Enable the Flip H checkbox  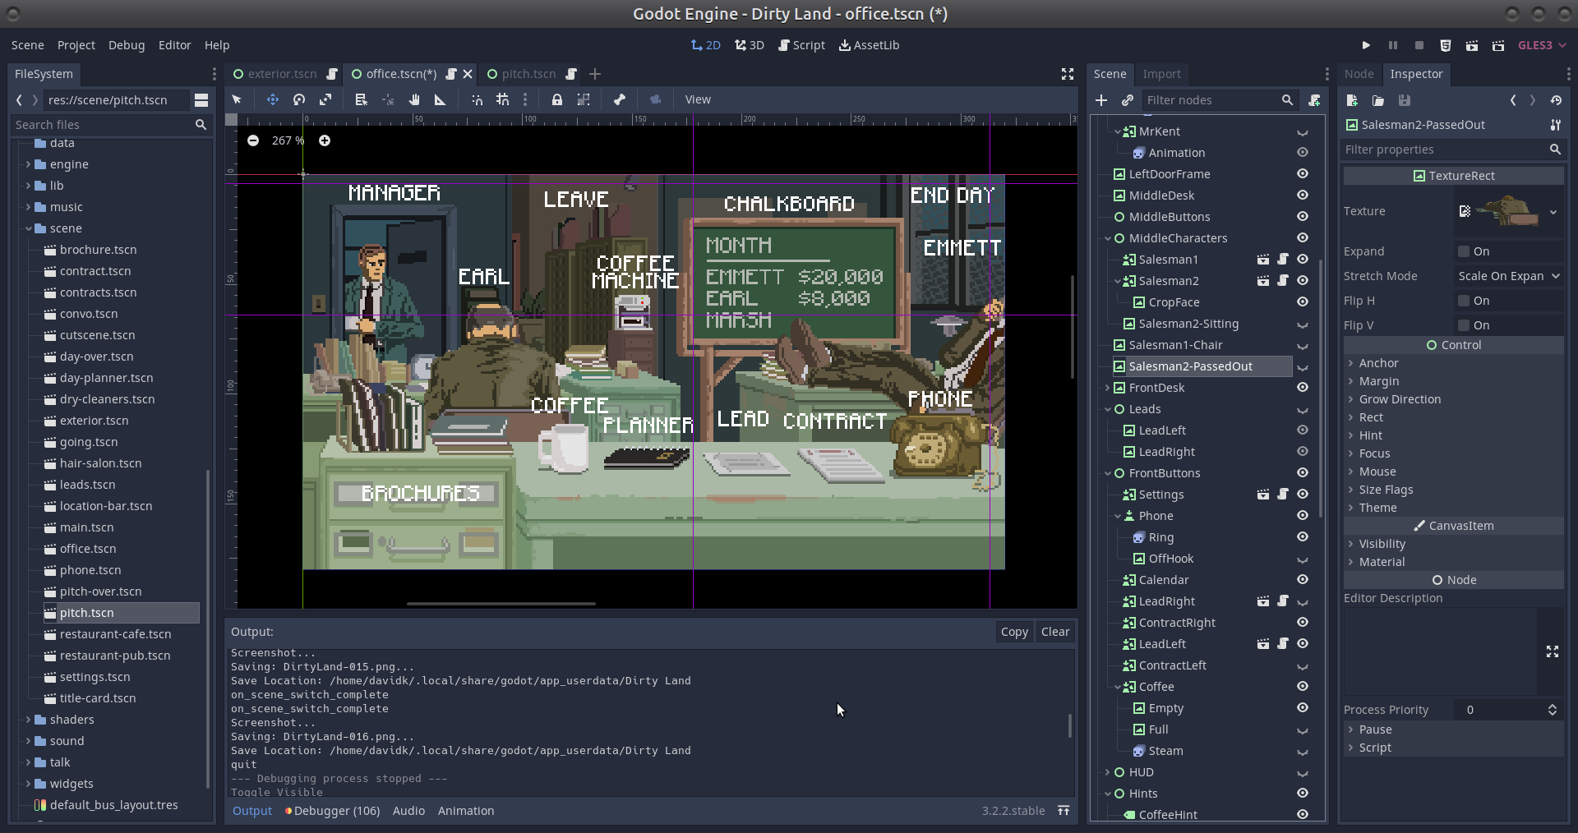click(x=1464, y=301)
